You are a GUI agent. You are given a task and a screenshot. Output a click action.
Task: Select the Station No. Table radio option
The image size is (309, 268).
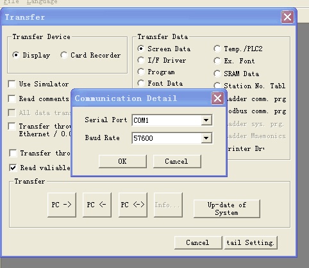pyautogui.click(x=217, y=86)
